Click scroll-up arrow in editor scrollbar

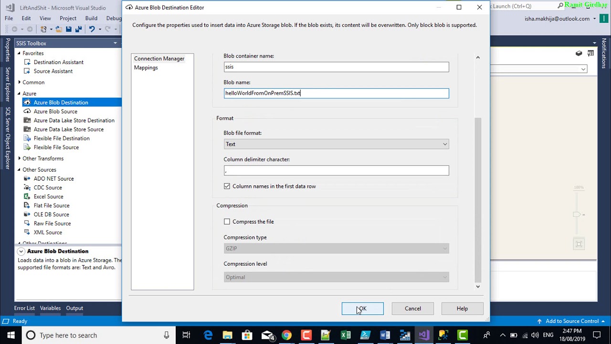click(x=478, y=57)
